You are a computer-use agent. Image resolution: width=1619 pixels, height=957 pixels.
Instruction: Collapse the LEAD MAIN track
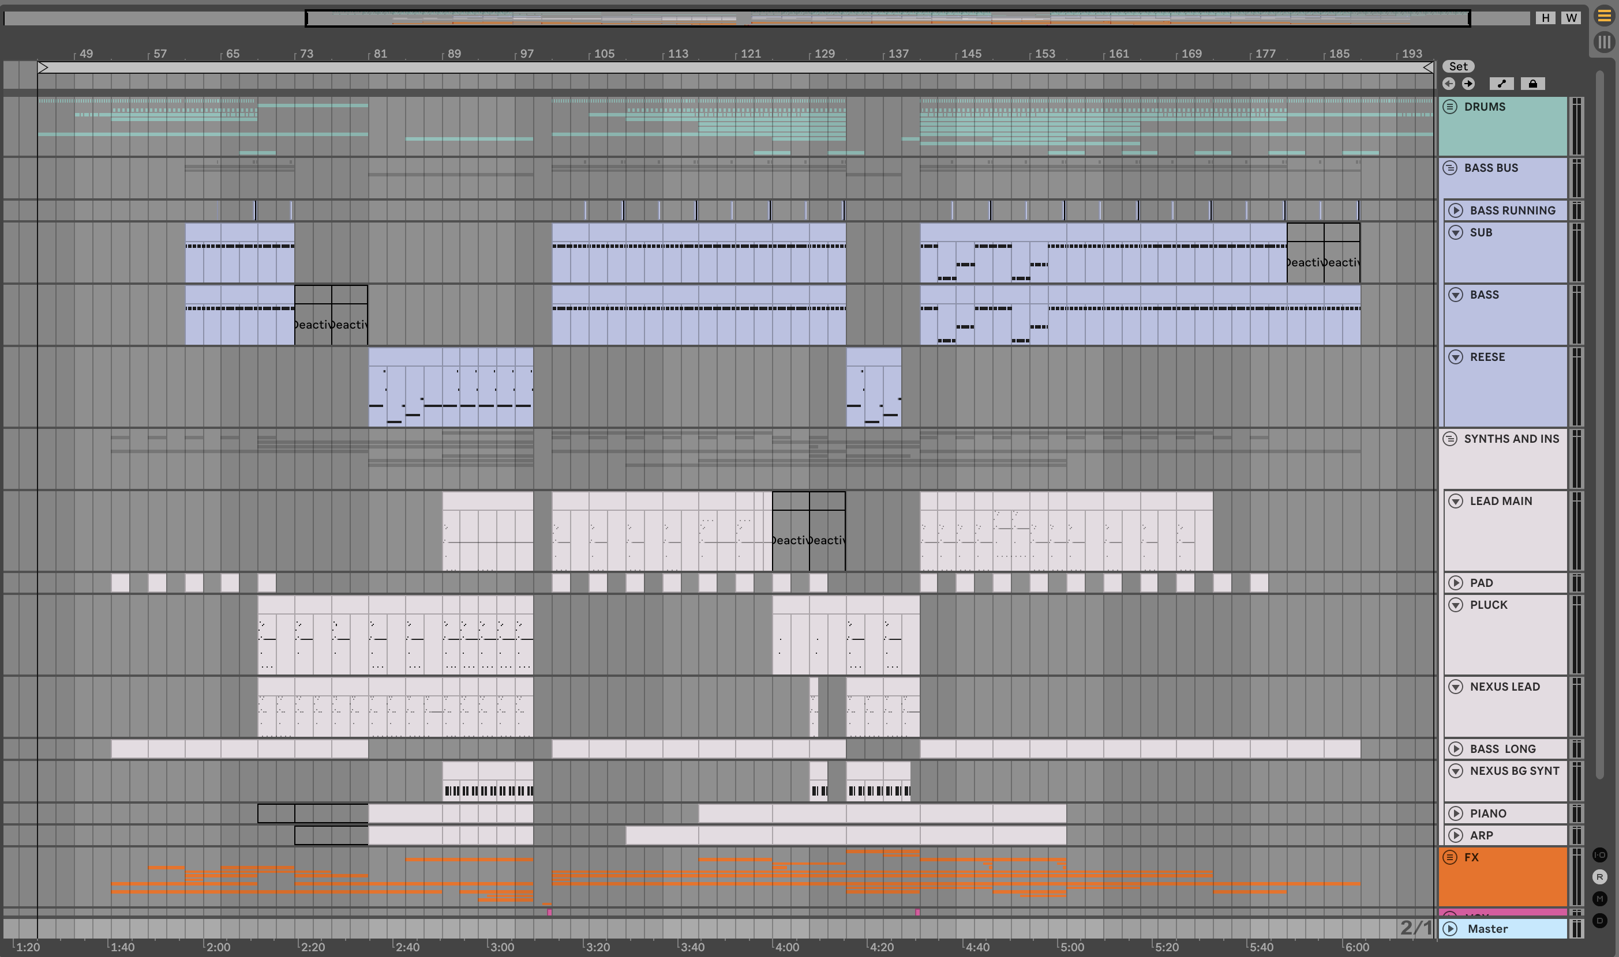(1456, 501)
